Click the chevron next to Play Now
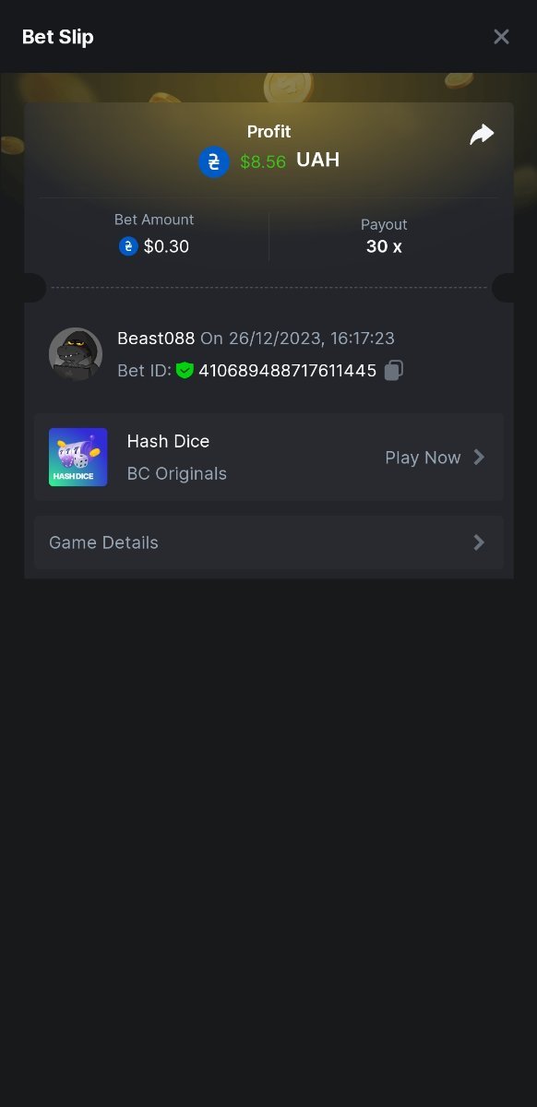 point(479,458)
